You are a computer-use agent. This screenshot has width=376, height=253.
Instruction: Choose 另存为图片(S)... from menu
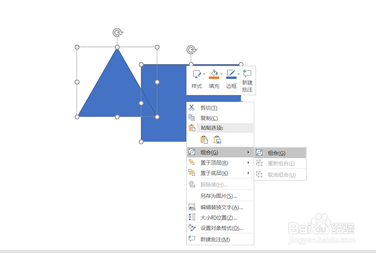(x=220, y=196)
